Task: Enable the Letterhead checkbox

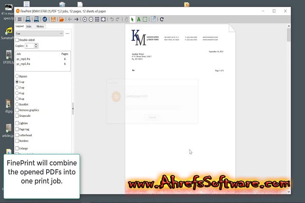Action: tap(17, 135)
